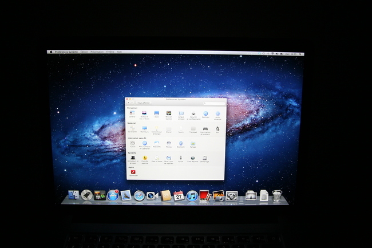Open the App Store from the Dock

click(x=113, y=195)
